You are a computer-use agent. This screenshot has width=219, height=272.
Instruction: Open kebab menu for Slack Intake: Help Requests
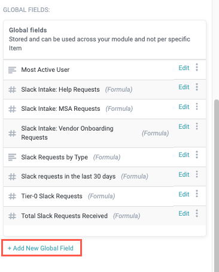tap(197, 87)
